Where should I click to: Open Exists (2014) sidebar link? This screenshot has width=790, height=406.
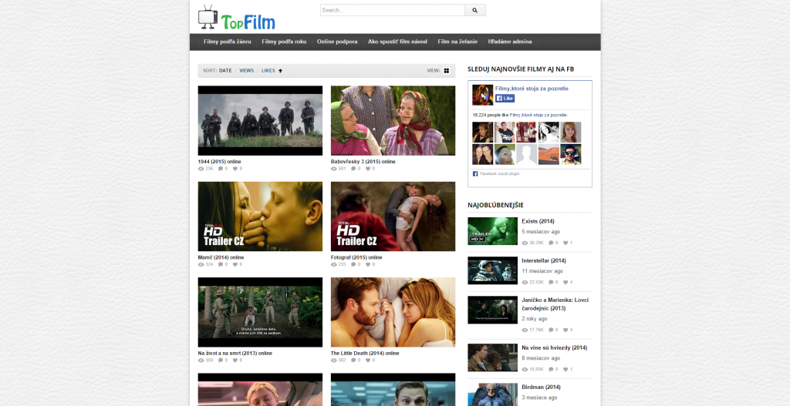pos(538,221)
